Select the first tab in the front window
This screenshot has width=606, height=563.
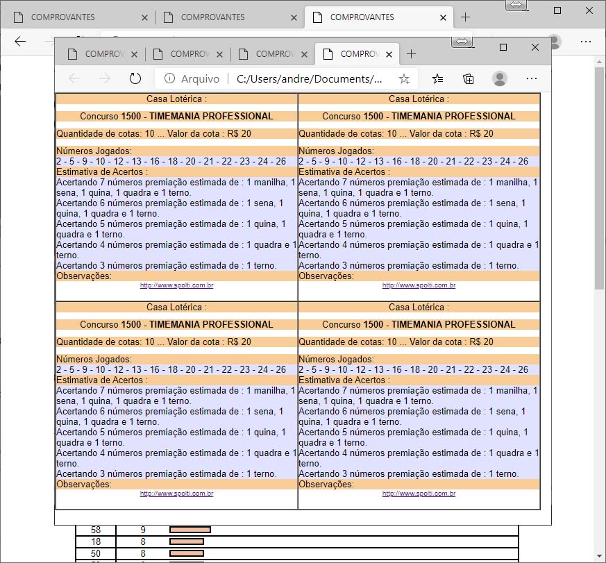click(99, 53)
